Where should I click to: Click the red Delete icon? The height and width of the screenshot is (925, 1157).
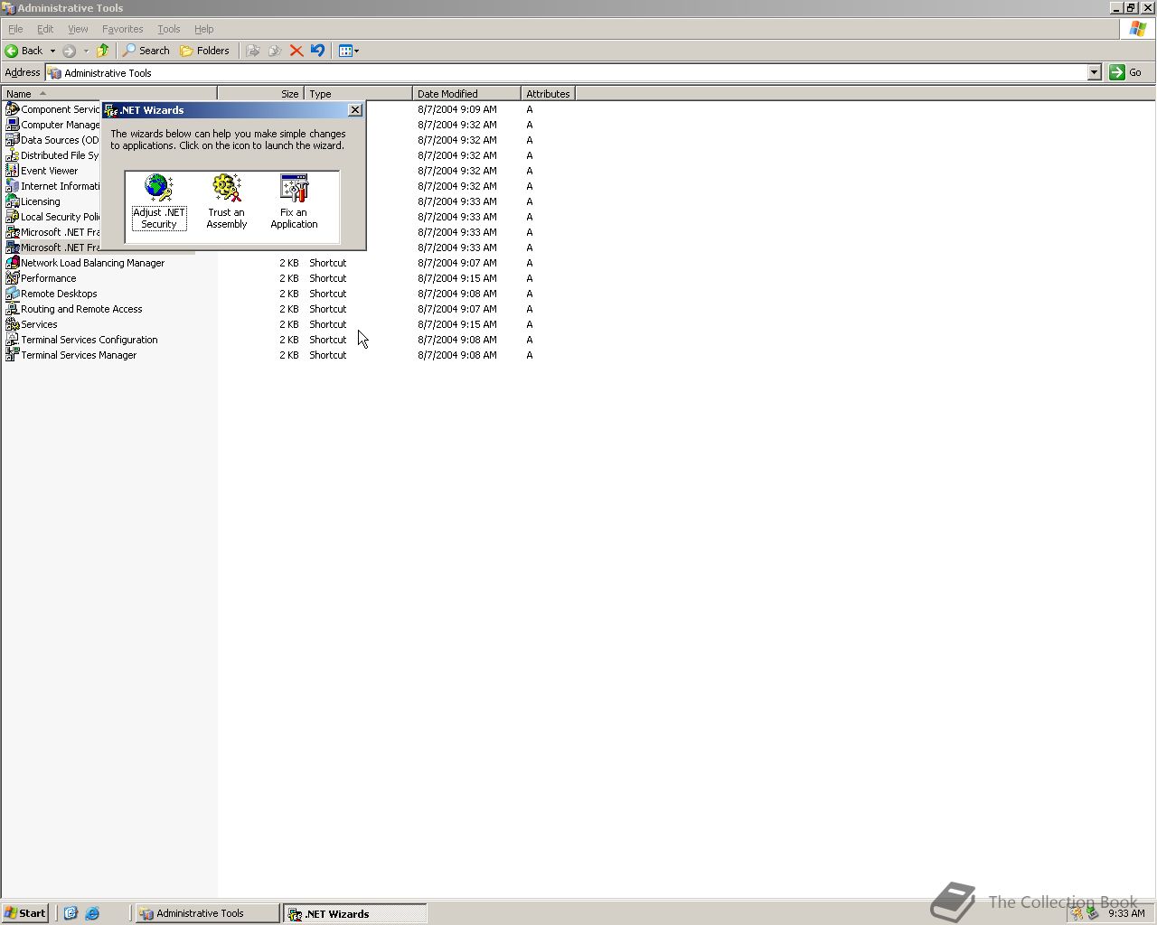pos(296,51)
